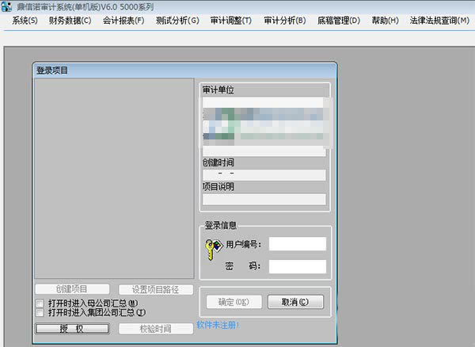The image size is (475, 347).
Task: Click the 授权 button
Action: point(72,329)
